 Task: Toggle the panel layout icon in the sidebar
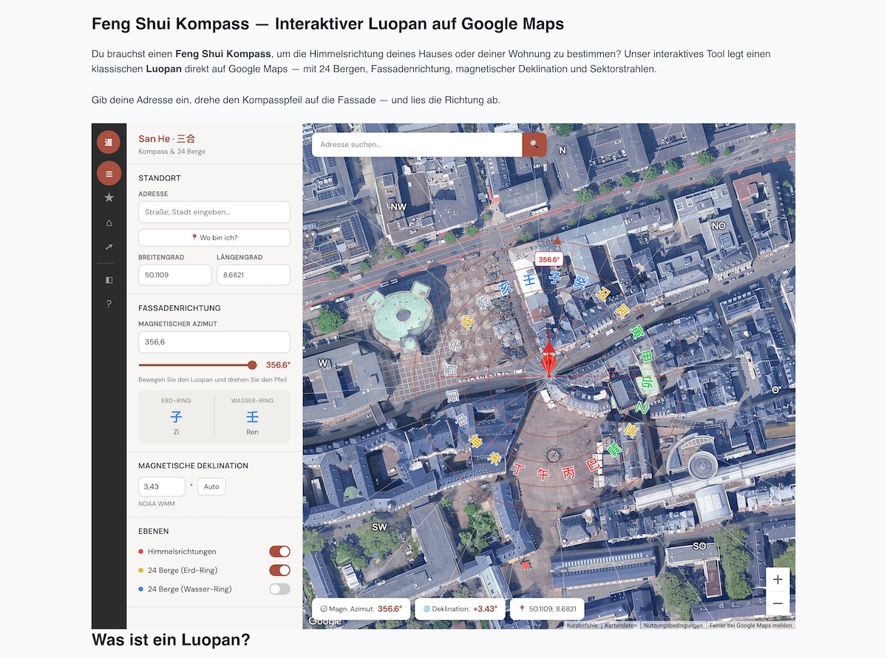pyautogui.click(x=109, y=280)
